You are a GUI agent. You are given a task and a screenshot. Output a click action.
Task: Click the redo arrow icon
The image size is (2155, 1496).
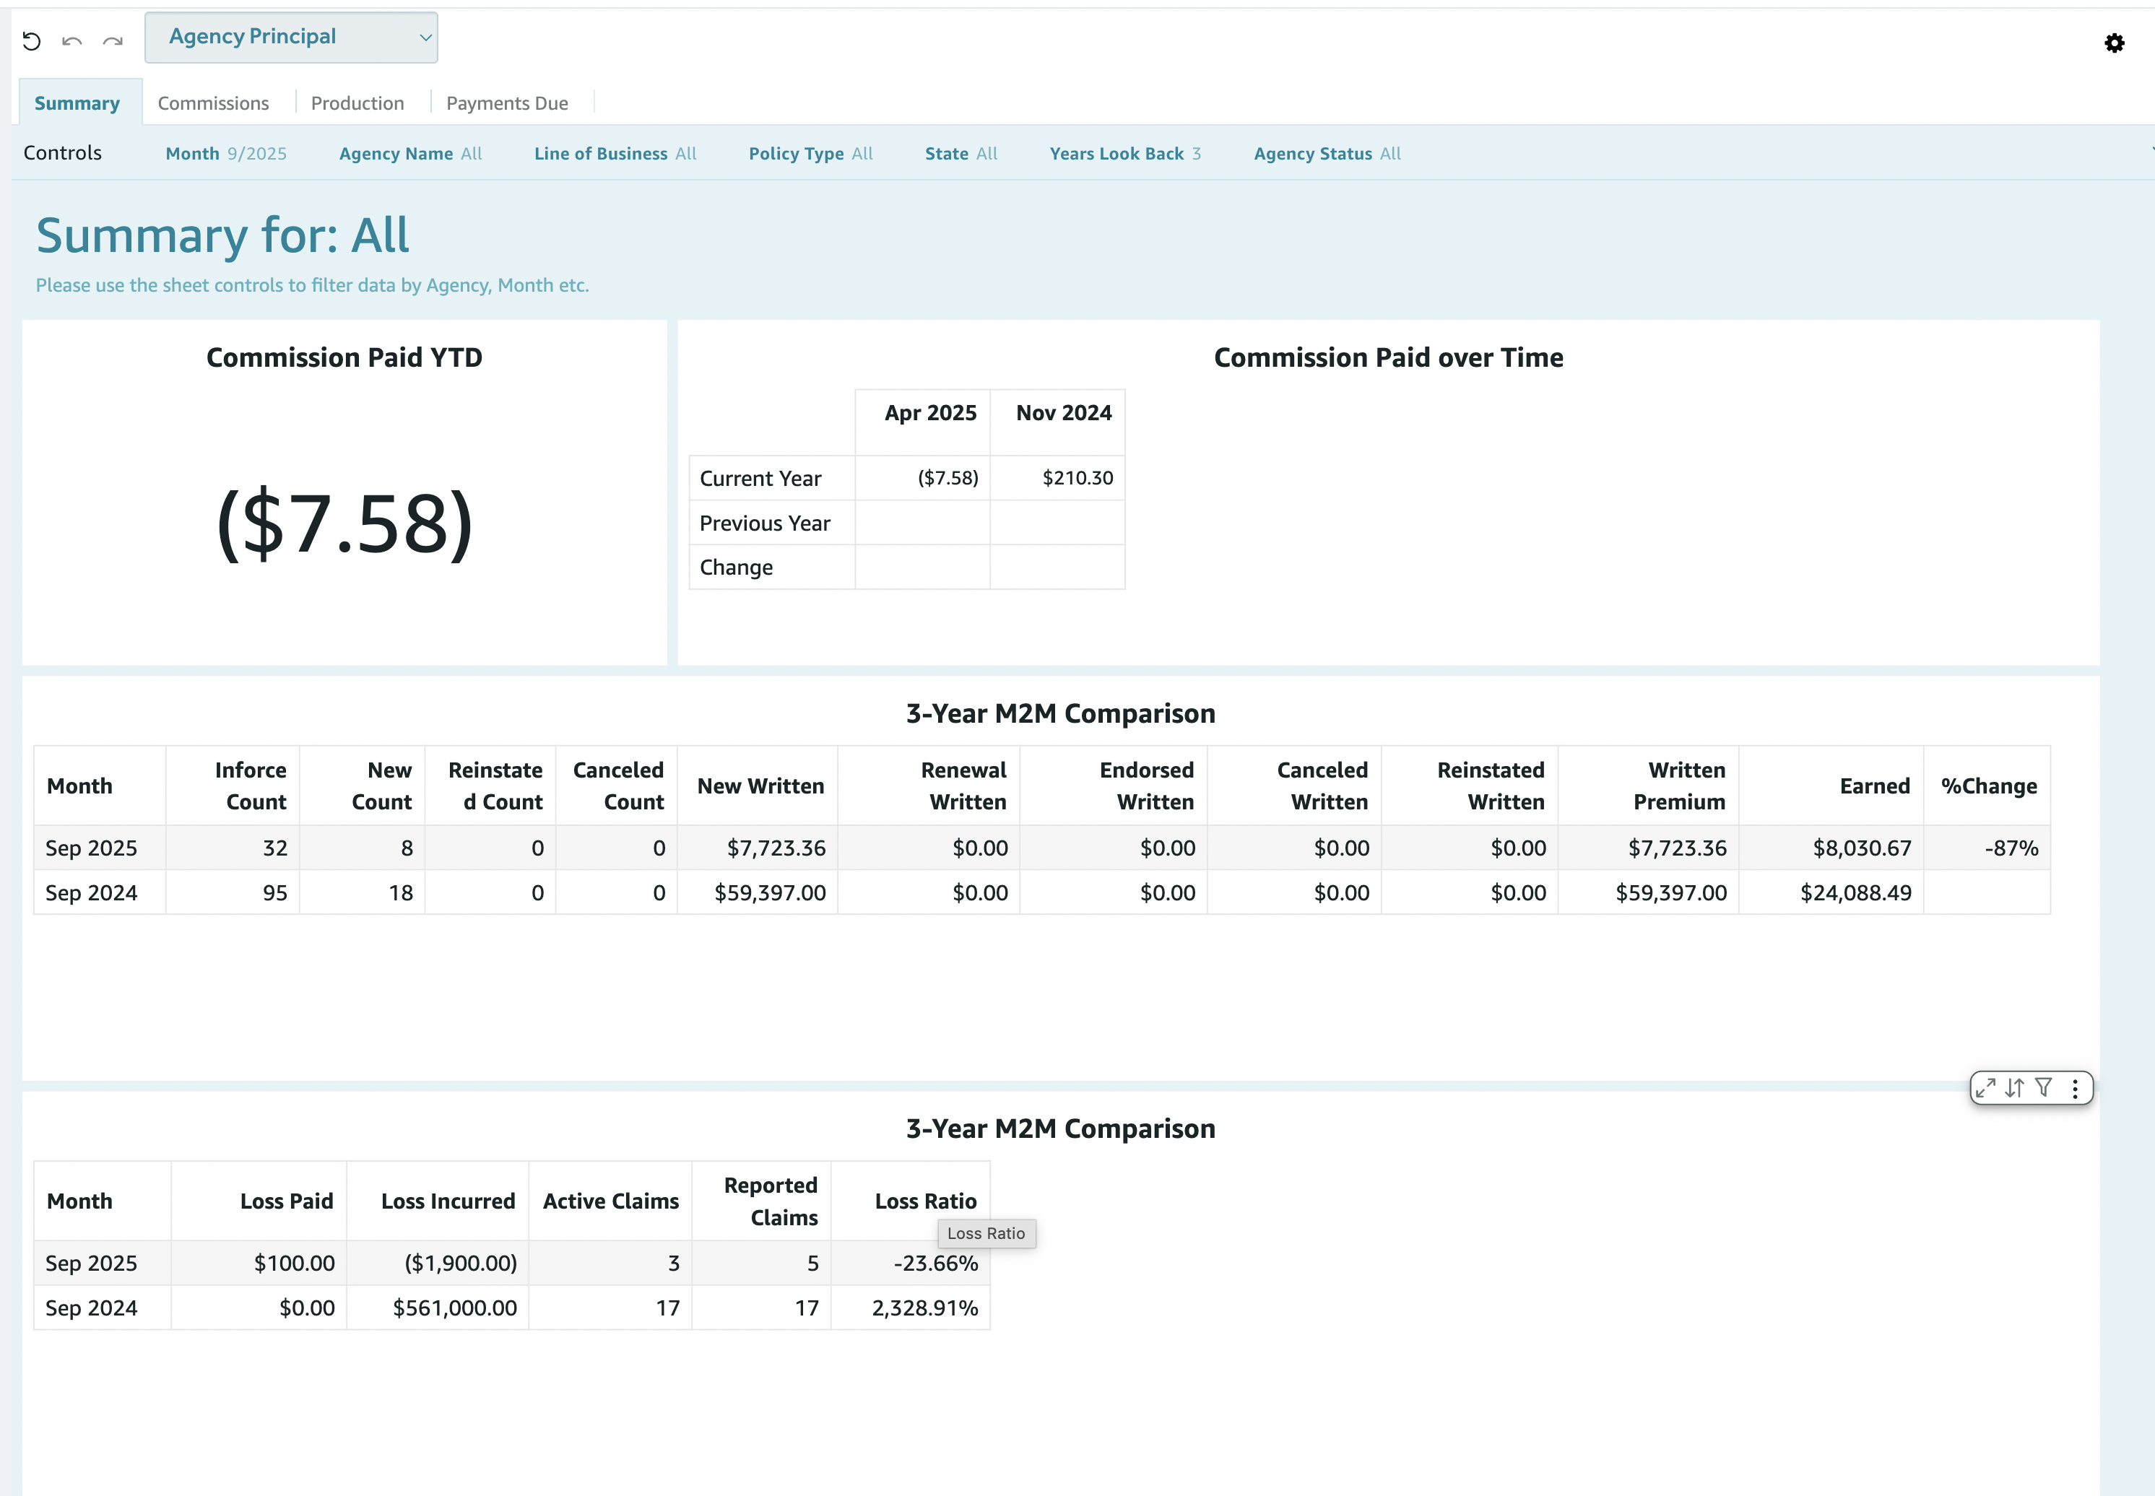point(113,40)
